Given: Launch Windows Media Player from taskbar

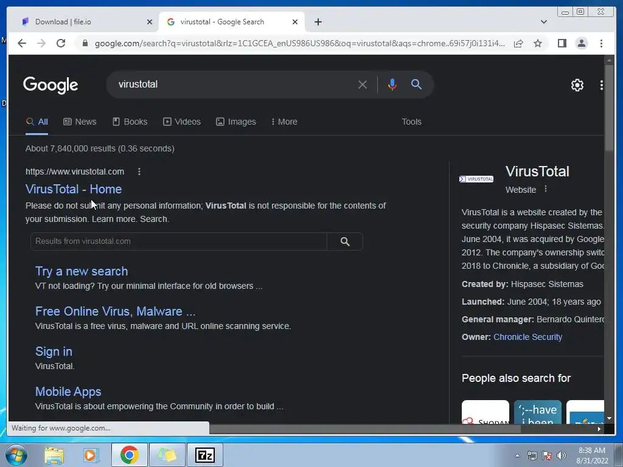Looking at the screenshot, I should pyautogui.click(x=91, y=455).
